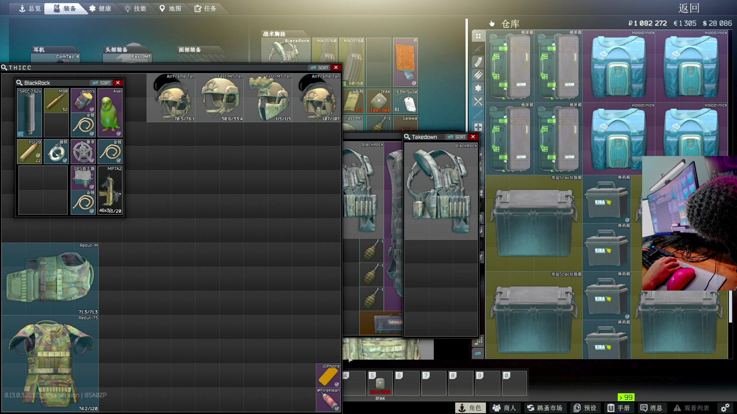Viewport: 737px width, 414px height.
Task: Select the equipped BlackRock tactical rig
Action: pos(286,50)
